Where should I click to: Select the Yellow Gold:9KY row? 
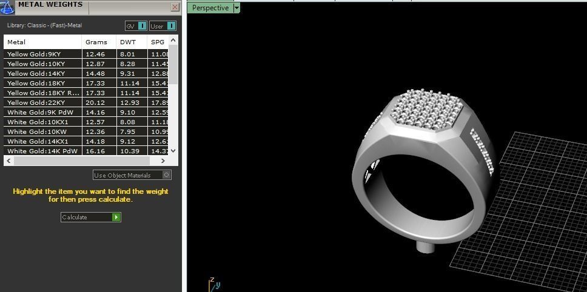click(86, 54)
